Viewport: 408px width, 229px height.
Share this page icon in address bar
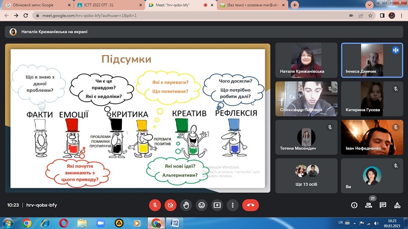361,15
